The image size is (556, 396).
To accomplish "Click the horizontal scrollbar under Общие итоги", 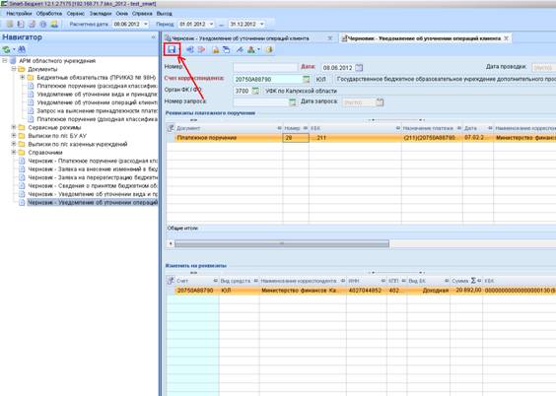I will pos(282,243).
